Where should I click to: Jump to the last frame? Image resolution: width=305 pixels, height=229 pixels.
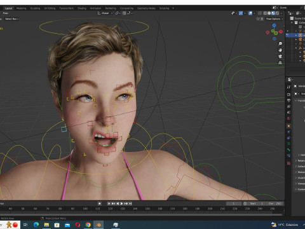click(130, 204)
